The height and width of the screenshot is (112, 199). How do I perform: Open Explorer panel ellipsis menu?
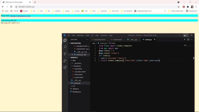[87, 40]
